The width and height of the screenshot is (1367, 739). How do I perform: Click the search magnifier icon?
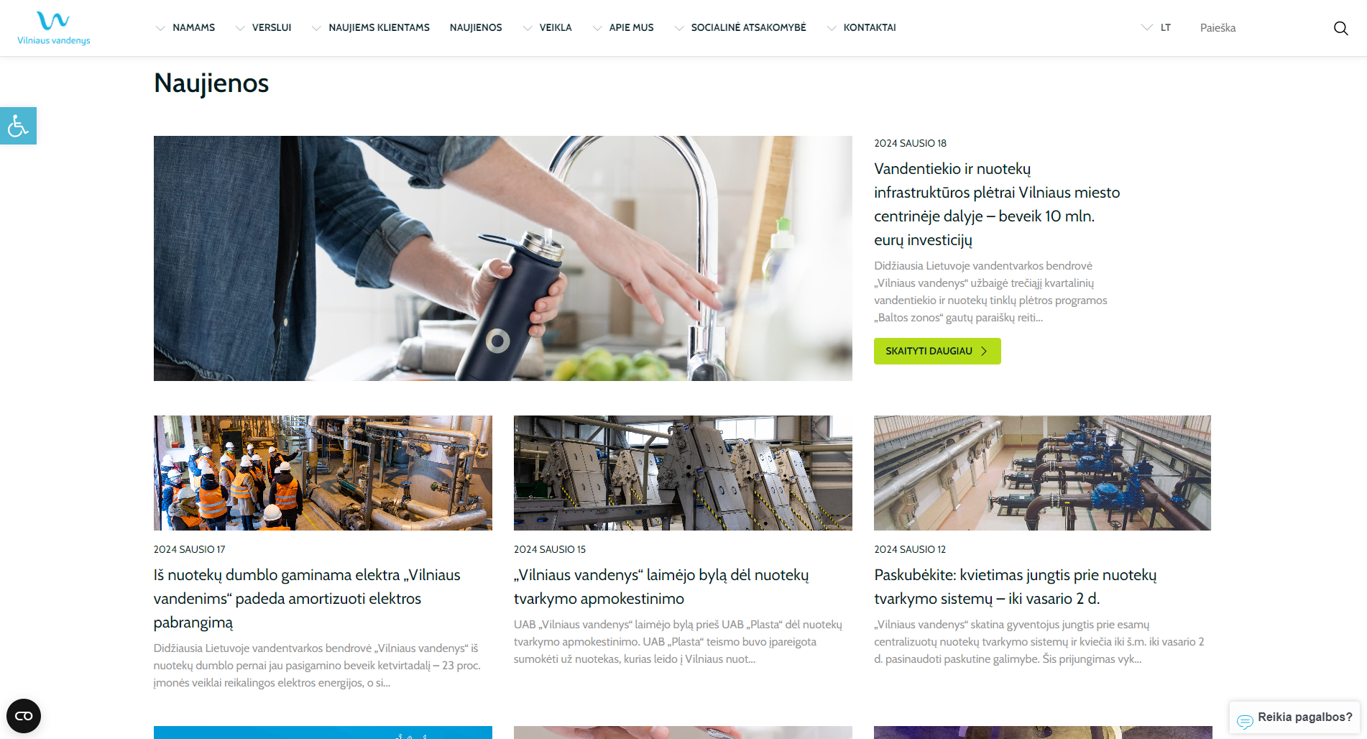point(1340,28)
